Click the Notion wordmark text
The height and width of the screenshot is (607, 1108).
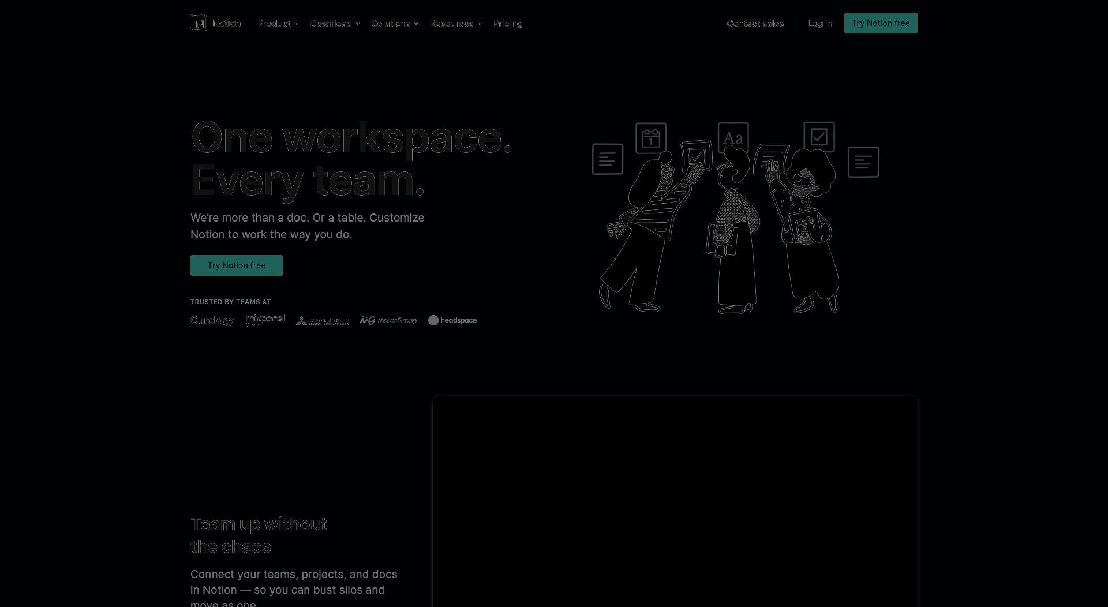click(x=226, y=23)
